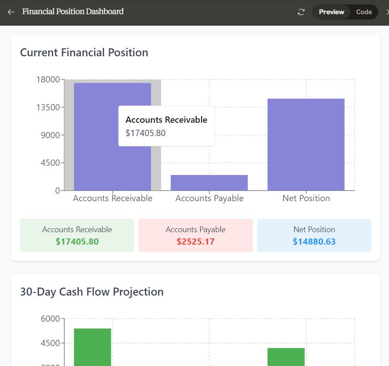Click the Accounts Receivable tooltip title
This screenshot has height=366, width=389.
pos(166,120)
